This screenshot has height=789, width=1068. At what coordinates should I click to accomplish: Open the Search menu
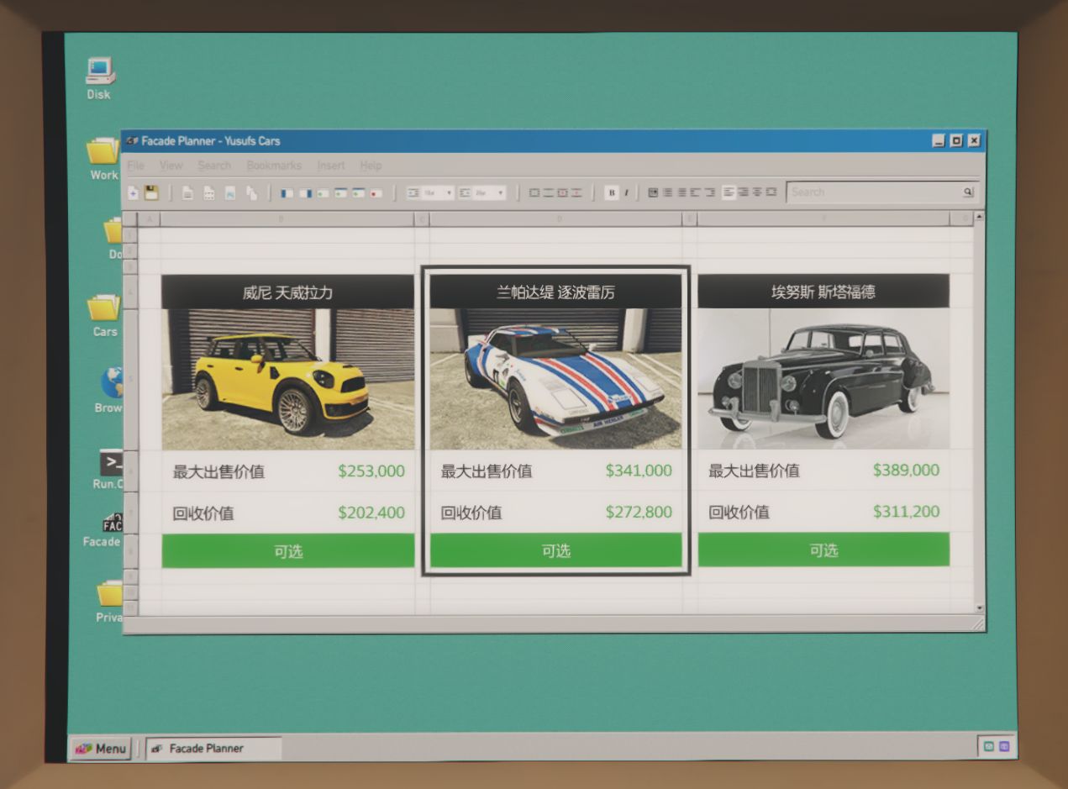point(214,166)
